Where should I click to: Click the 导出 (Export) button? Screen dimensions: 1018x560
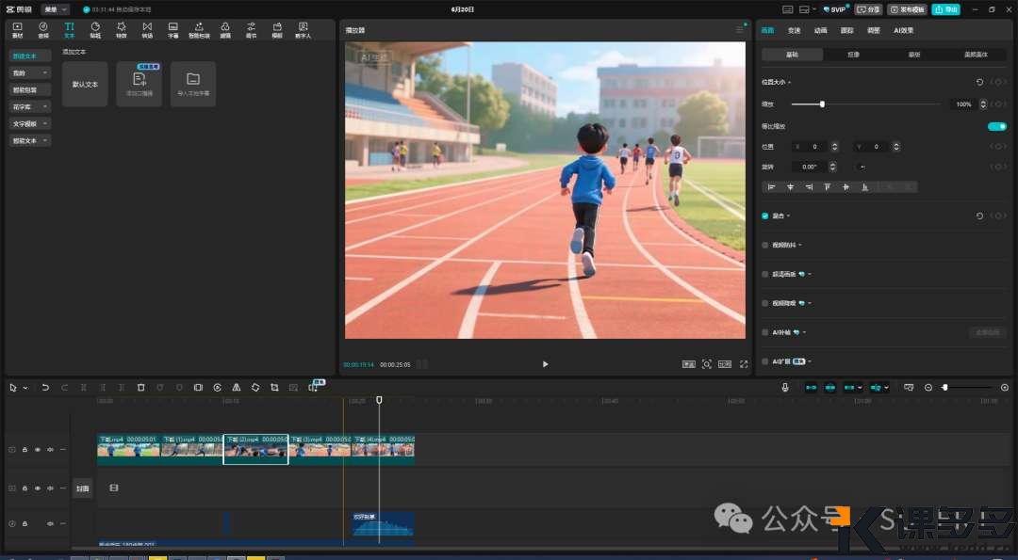point(945,9)
